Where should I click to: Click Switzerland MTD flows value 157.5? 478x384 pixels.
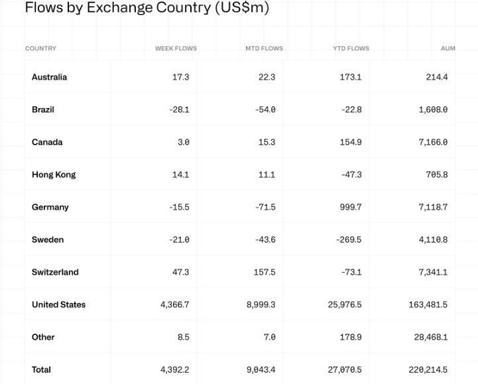click(265, 272)
